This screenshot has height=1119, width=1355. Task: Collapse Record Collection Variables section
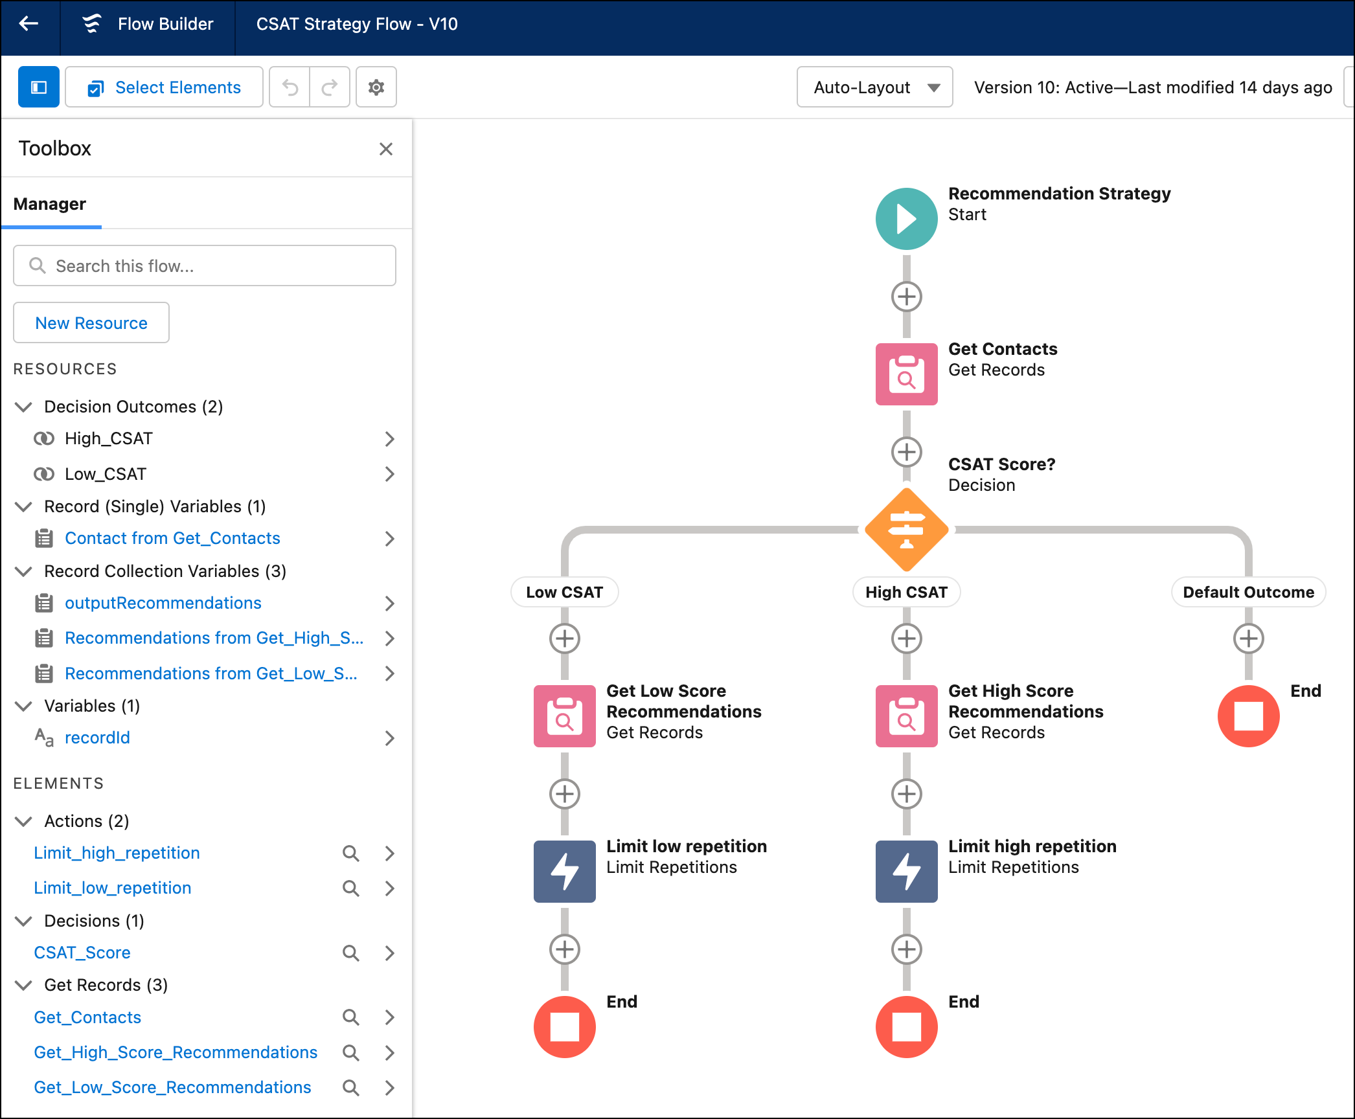coord(23,571)
